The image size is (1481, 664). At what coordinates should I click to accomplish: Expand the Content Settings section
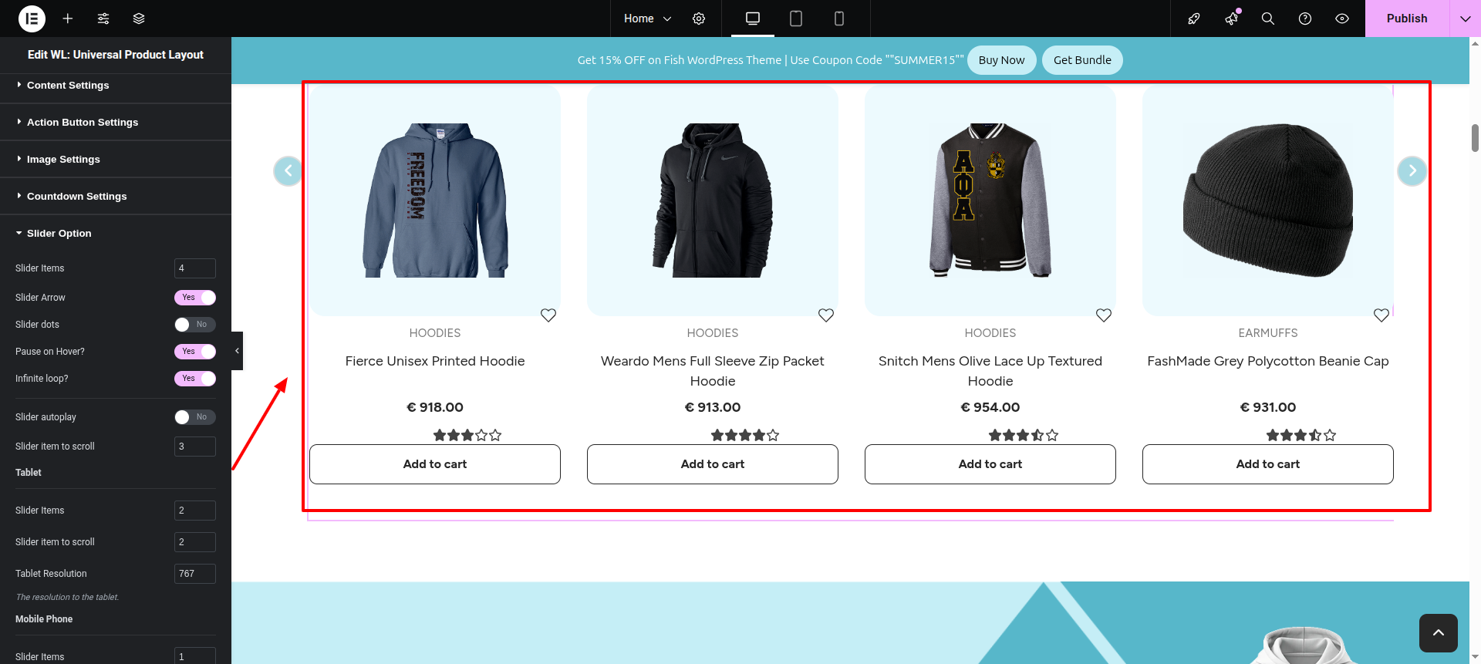tap(68, 86)
